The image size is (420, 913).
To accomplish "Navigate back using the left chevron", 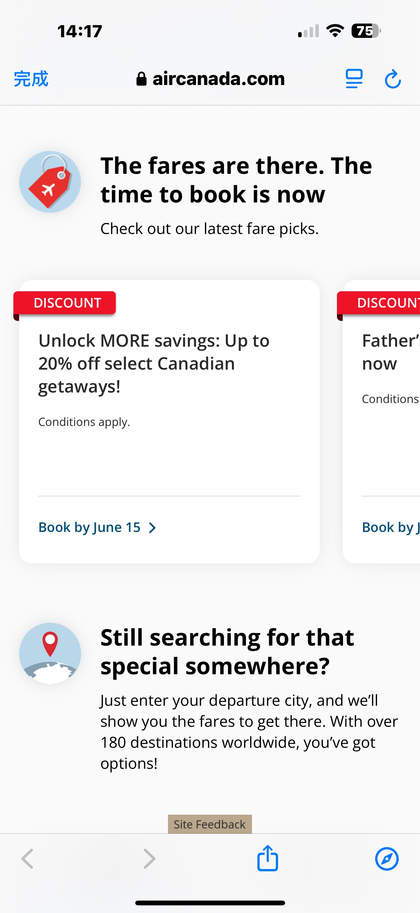I will (27, 859).
